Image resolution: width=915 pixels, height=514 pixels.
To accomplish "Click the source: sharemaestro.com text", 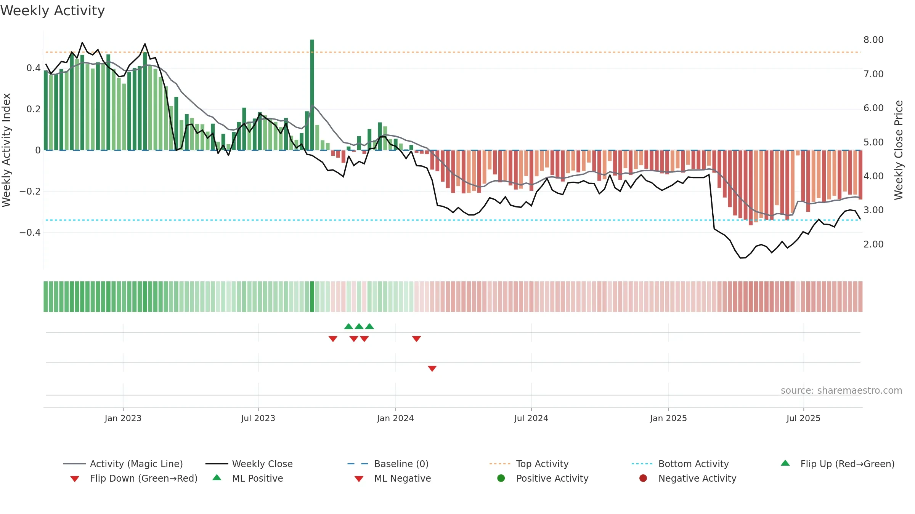I will click(x=841, y=391).
